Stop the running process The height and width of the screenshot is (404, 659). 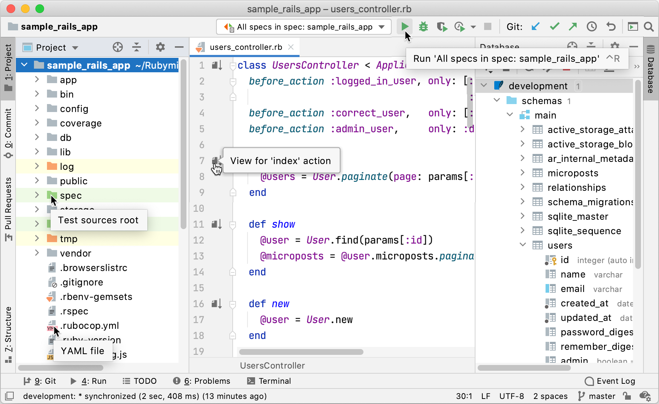[x=488, y=26]
